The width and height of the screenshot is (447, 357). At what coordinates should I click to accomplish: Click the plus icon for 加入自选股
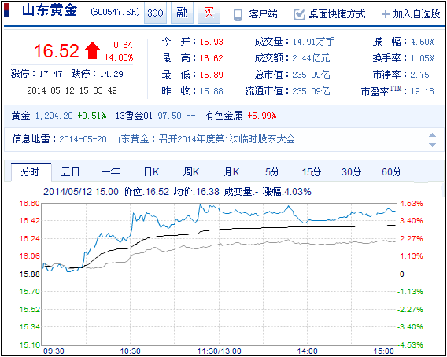pyautogui.click(x=385, y=14)
